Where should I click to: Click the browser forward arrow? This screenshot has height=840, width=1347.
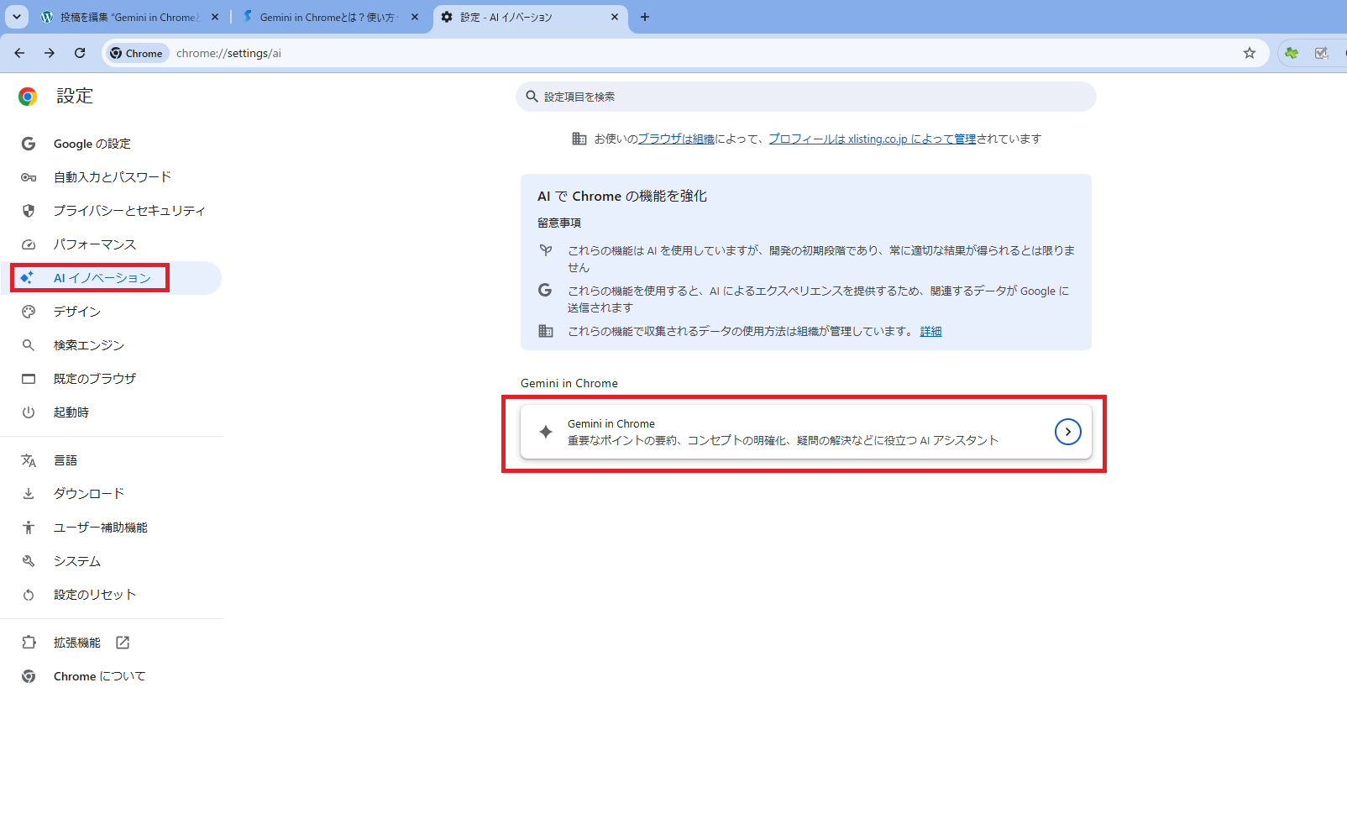50,53
